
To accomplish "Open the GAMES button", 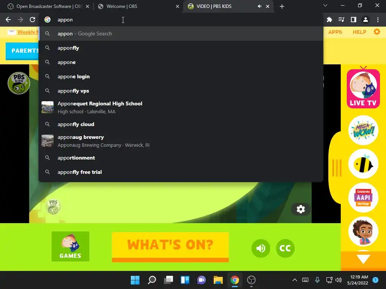I will click(x=70, y=246).
